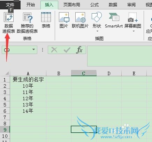The height and width of the screenshot is (142, 152).
Task: Expand the Screenshot (屏幕截图) dropdown arrow
Action: (x=134, y=31)
